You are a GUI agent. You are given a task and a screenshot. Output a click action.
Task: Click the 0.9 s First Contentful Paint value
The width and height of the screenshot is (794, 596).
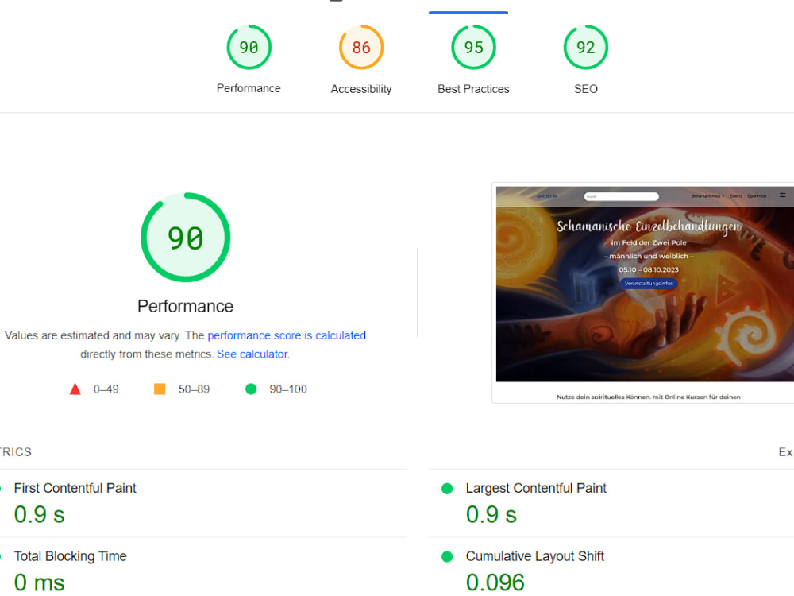pyautogui.click(x=40, y=514)
